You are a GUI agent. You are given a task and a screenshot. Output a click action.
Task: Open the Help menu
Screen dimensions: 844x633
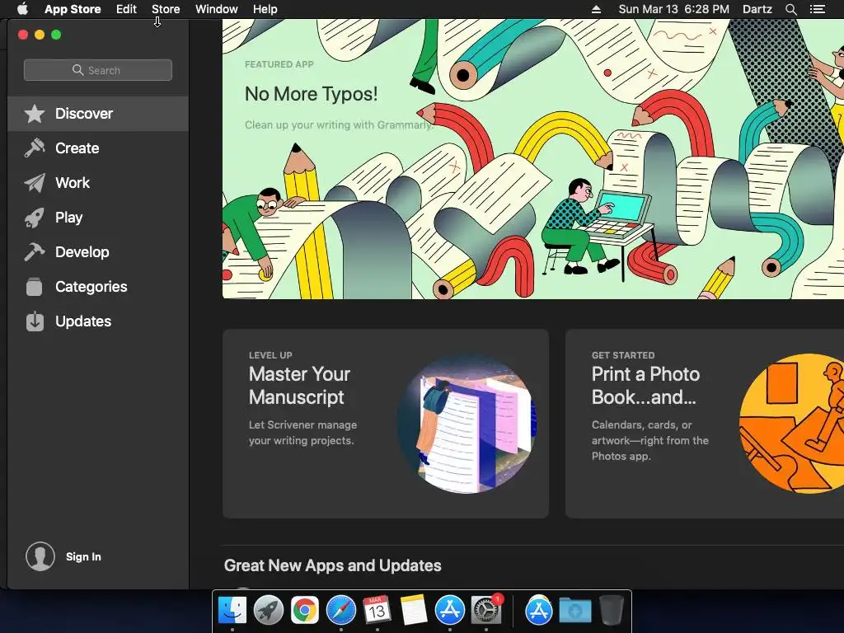(x=265, y=9)
